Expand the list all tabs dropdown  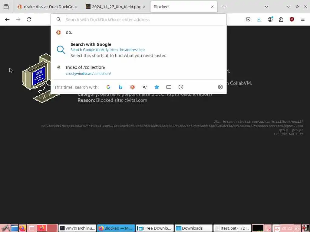click(x=266, y=7)
